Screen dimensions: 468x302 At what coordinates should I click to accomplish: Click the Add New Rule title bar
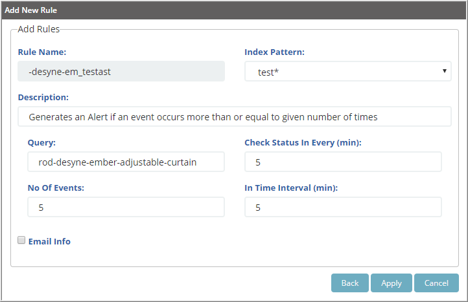(234, 10)
